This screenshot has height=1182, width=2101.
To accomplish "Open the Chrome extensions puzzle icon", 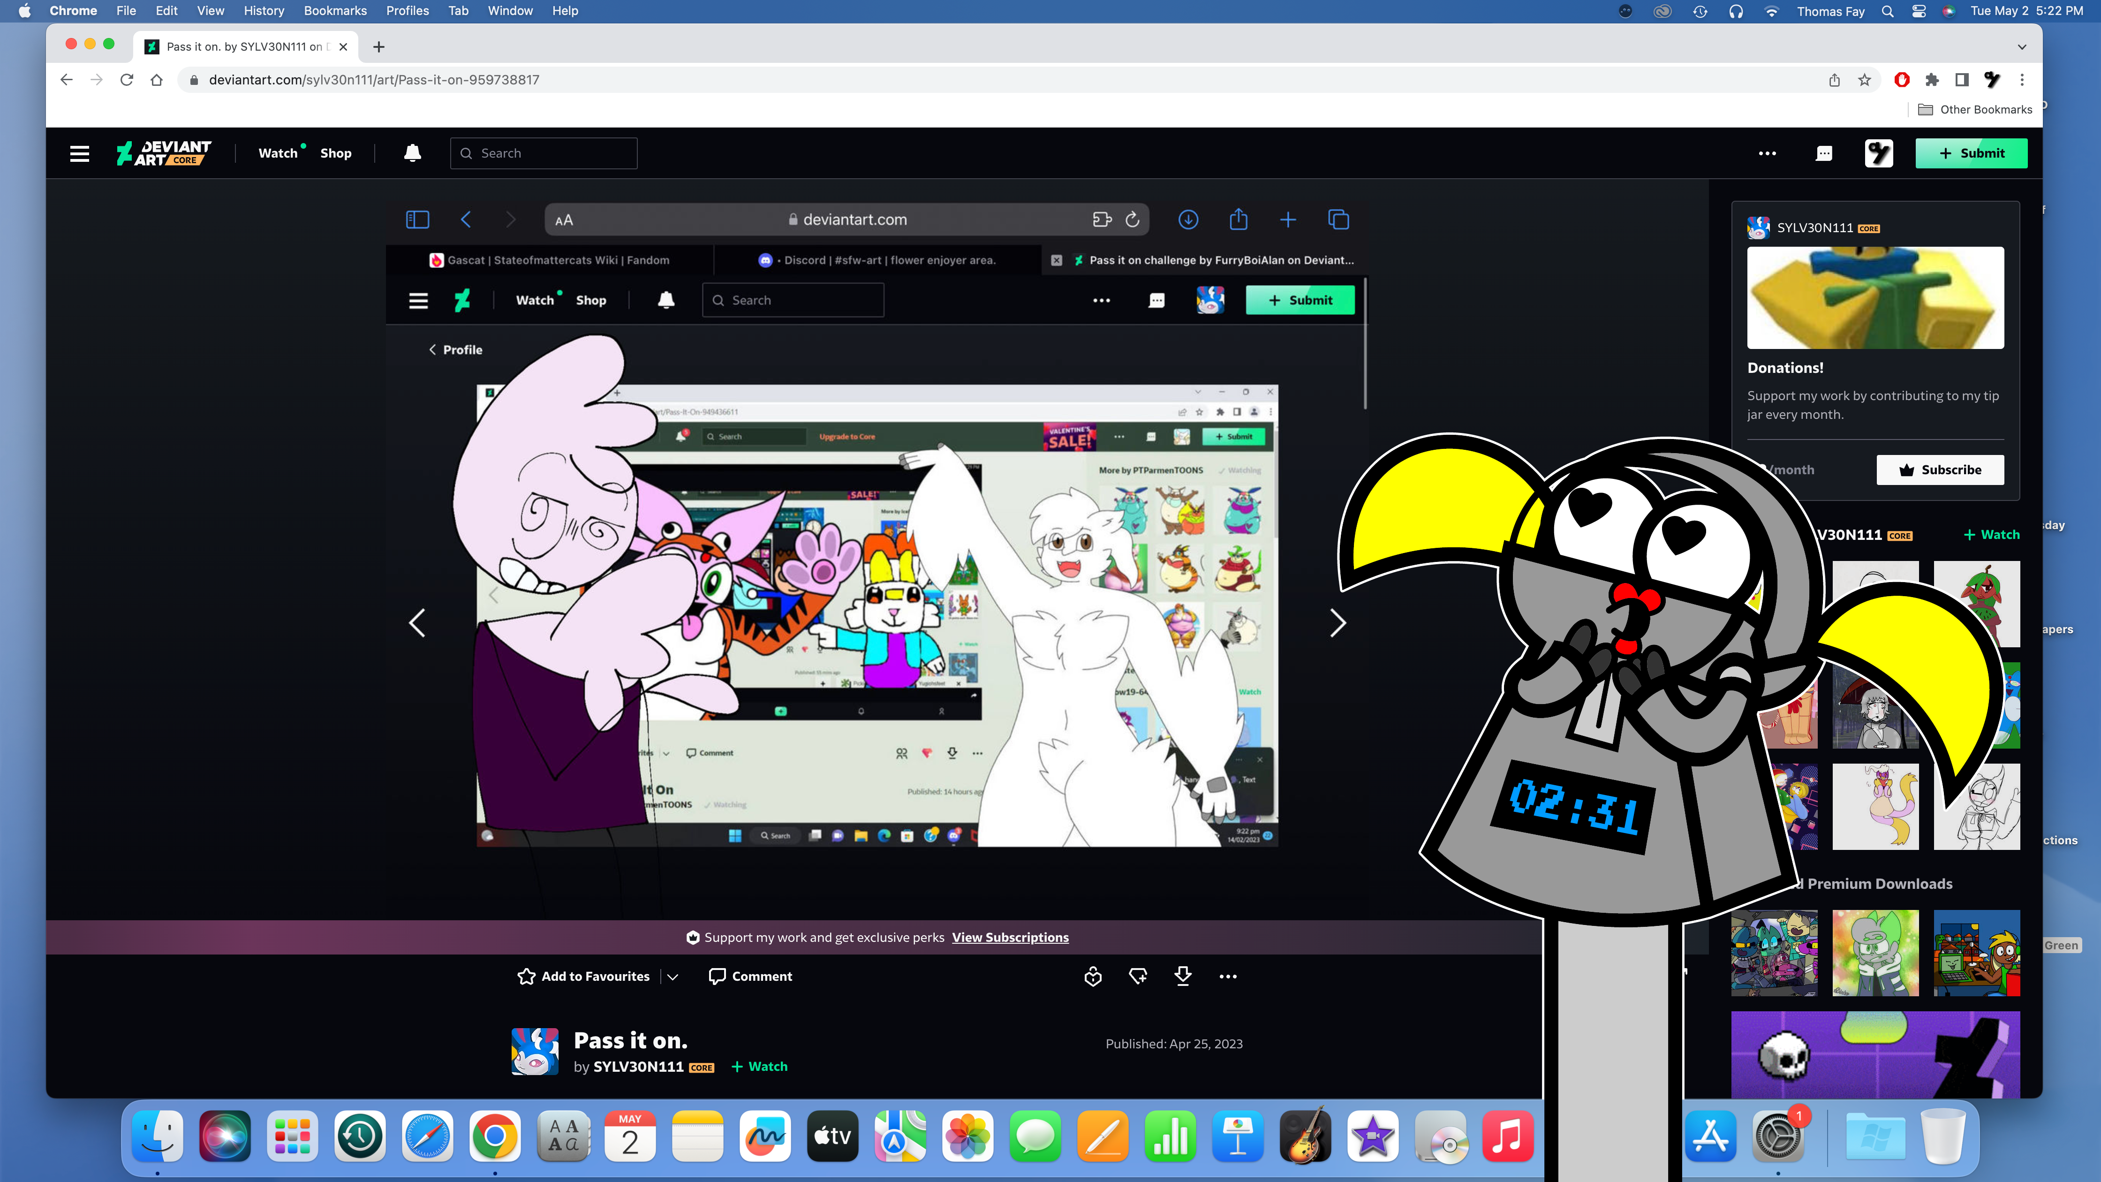I will click(1932, 80).
